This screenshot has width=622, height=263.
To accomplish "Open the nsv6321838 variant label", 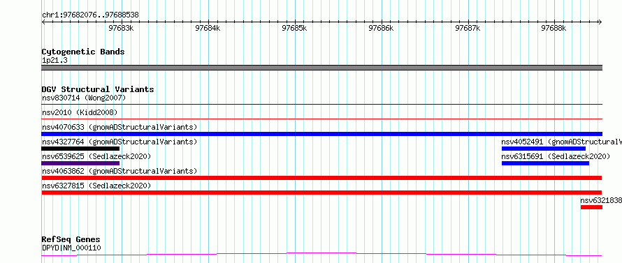I will tap(601, 200).
